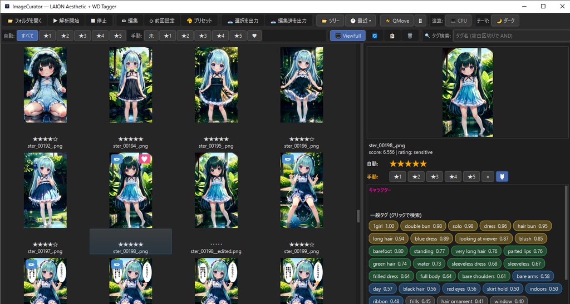The width and height of the screenshot is (570, 304).
Task: Click the blue refresh icon
Action: 375,36
